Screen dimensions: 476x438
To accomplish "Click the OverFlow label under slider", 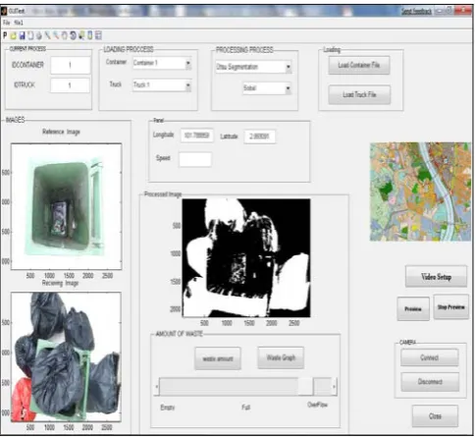I will [x=317, y=405].
